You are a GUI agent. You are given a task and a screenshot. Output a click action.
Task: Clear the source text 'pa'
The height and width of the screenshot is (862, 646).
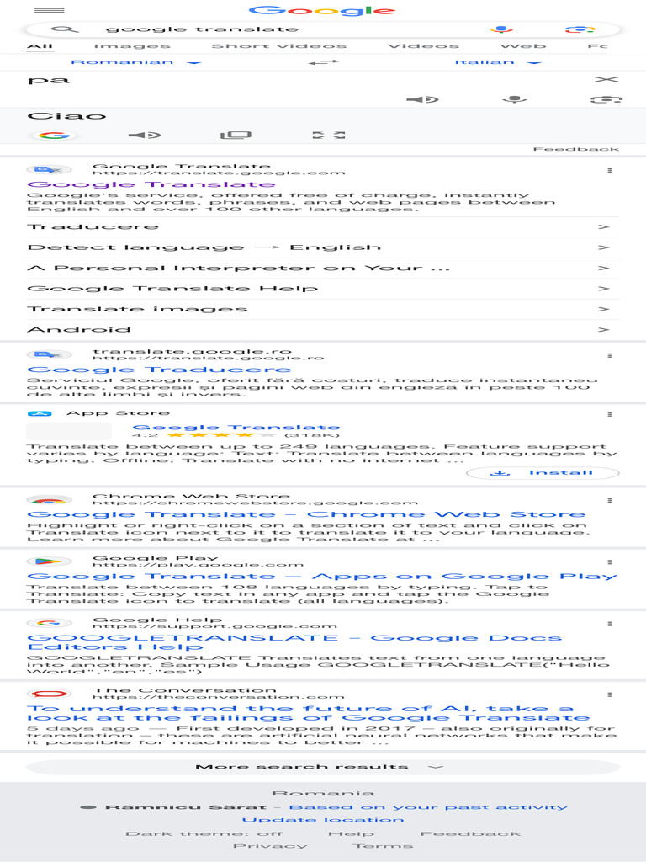click(x=606, y=80)
